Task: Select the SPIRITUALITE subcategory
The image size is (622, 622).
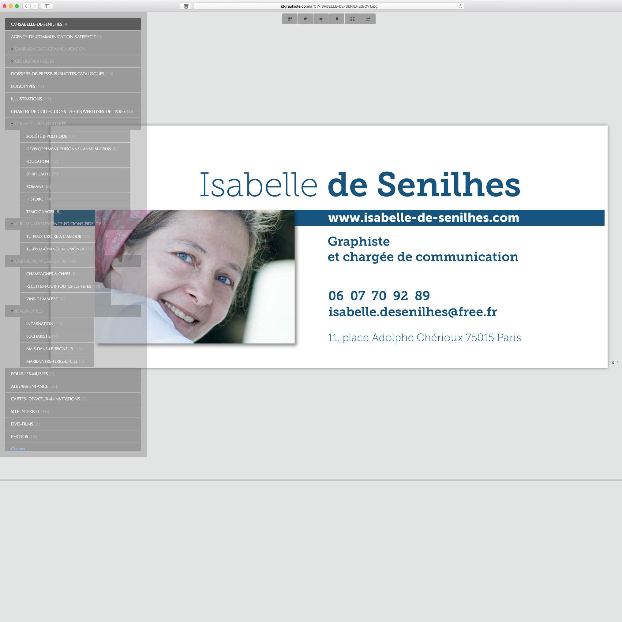Action: pos(38,174)
